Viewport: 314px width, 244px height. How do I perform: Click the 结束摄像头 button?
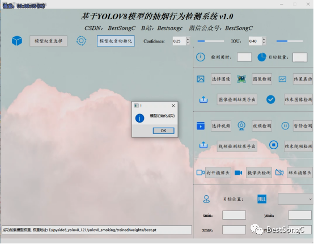click(x=300, y=173)
